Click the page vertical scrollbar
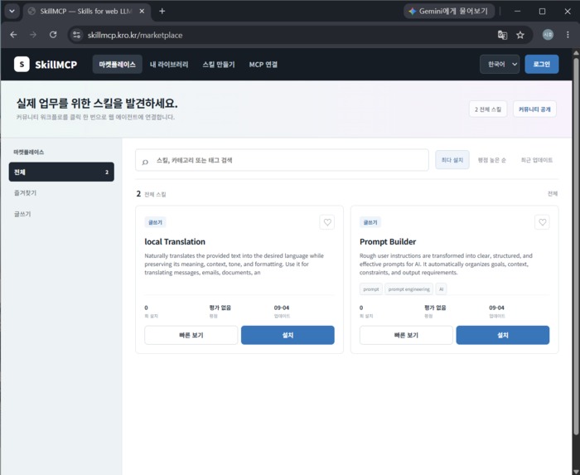 [x=576, y=245]
